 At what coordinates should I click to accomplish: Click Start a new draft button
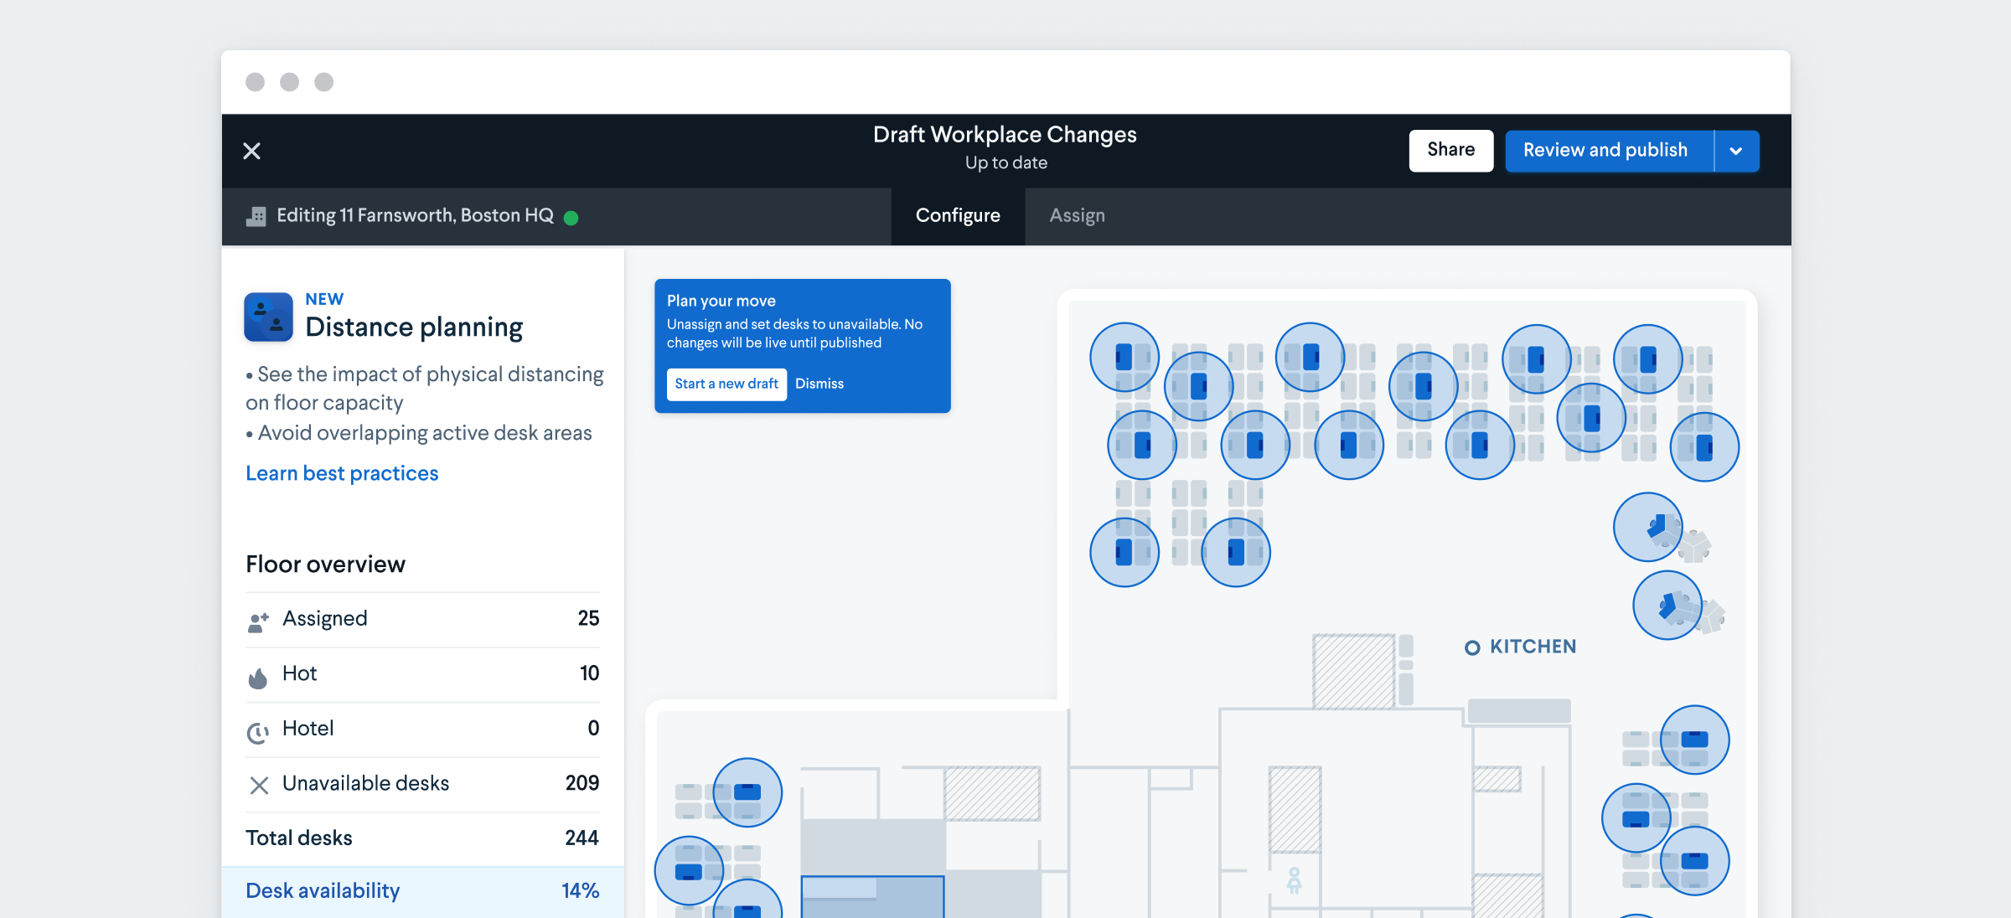(726, 384)
